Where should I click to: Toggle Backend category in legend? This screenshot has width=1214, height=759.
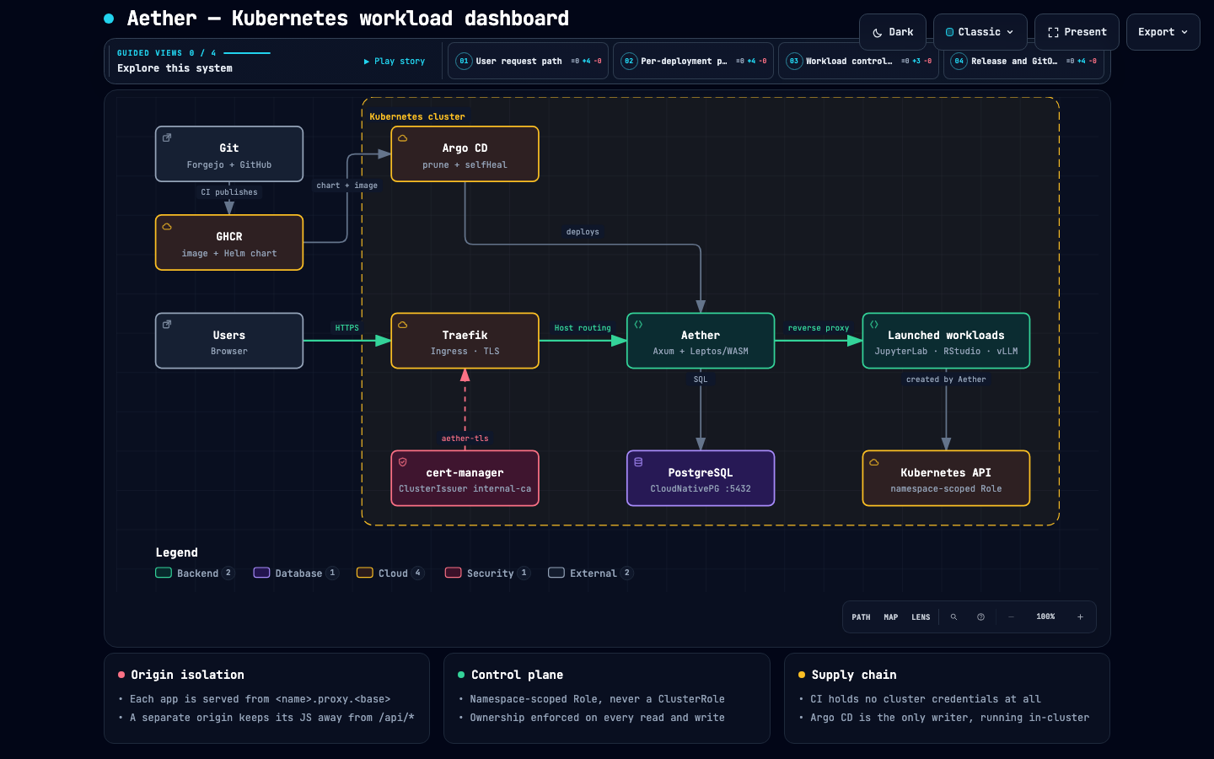[195, 573]
